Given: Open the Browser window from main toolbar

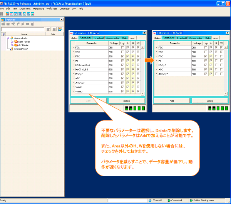Looking at the screenshot, I should click(x=7, y=14).
